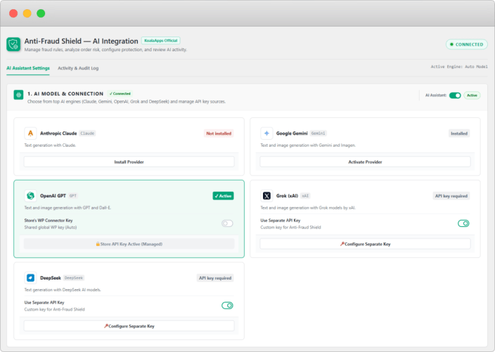
Task: Click the KoalaApps Official badge
Action: point(161,40)
